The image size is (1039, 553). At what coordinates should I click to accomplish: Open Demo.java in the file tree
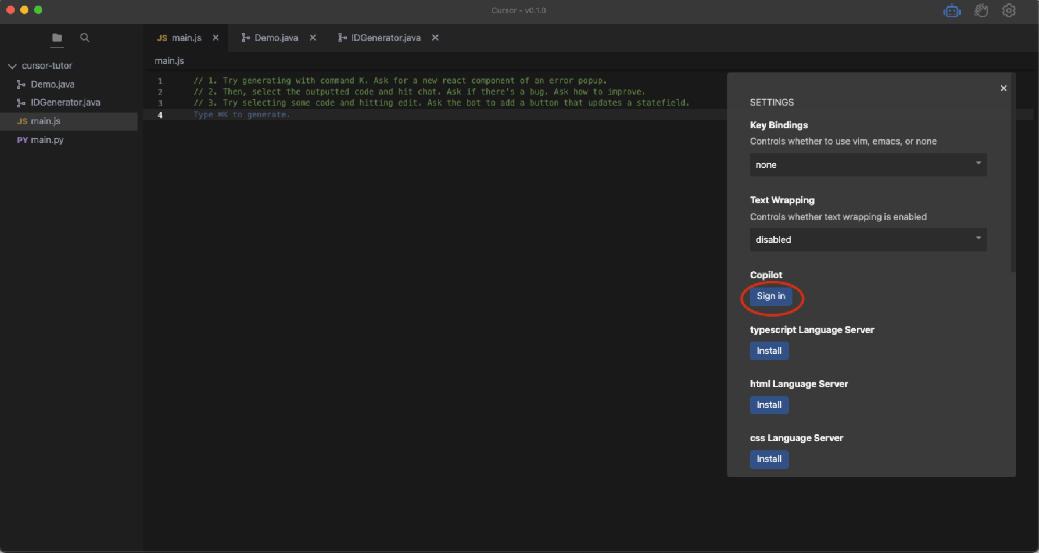[69, 84]
